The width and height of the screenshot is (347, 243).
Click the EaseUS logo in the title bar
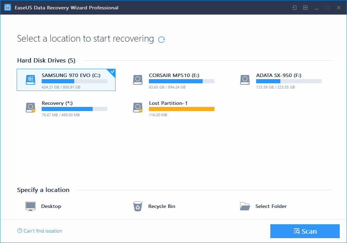coord(7,7)
